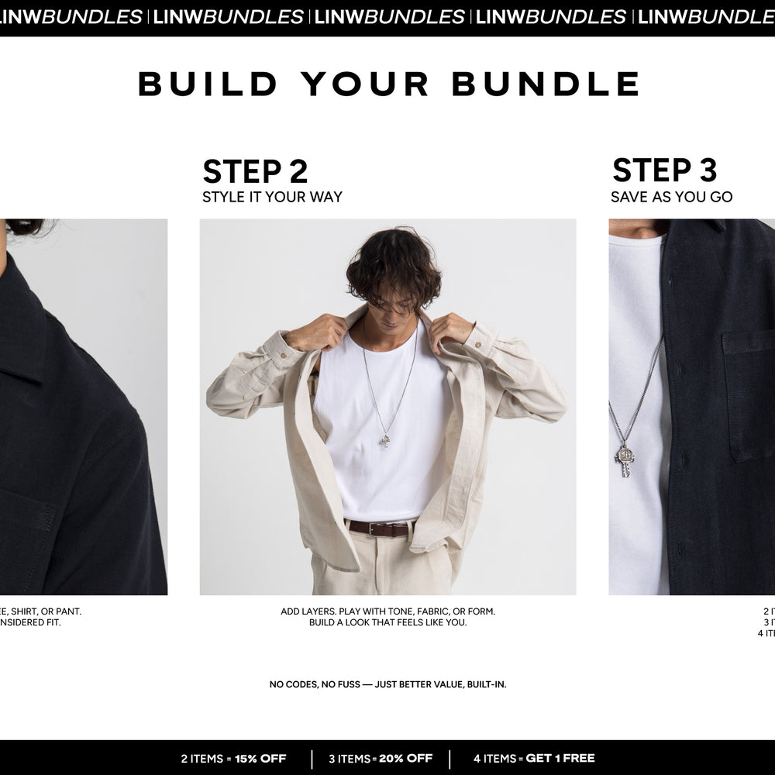Click STYLE IT YOUR WAY subtitle
Screen dimensions: 775x775
(272, 197)
